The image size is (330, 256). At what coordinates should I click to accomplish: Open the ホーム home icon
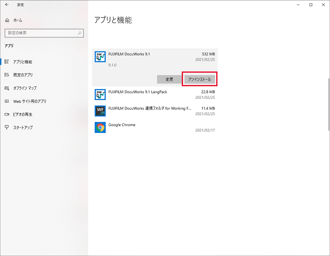(x=7, y=20)
